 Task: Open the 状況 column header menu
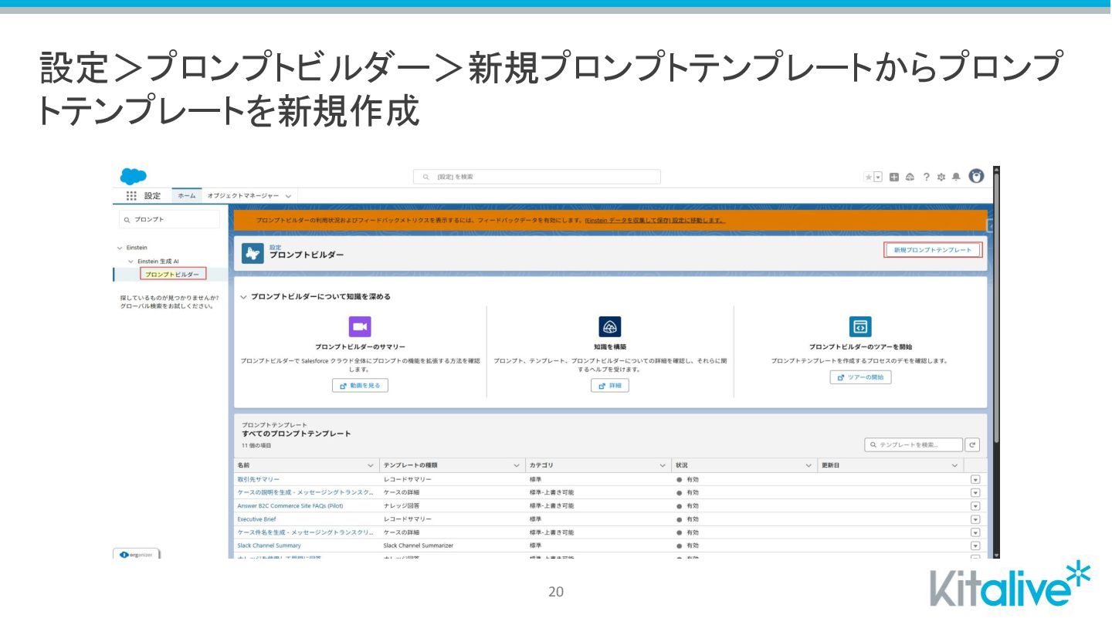point(809,465)
